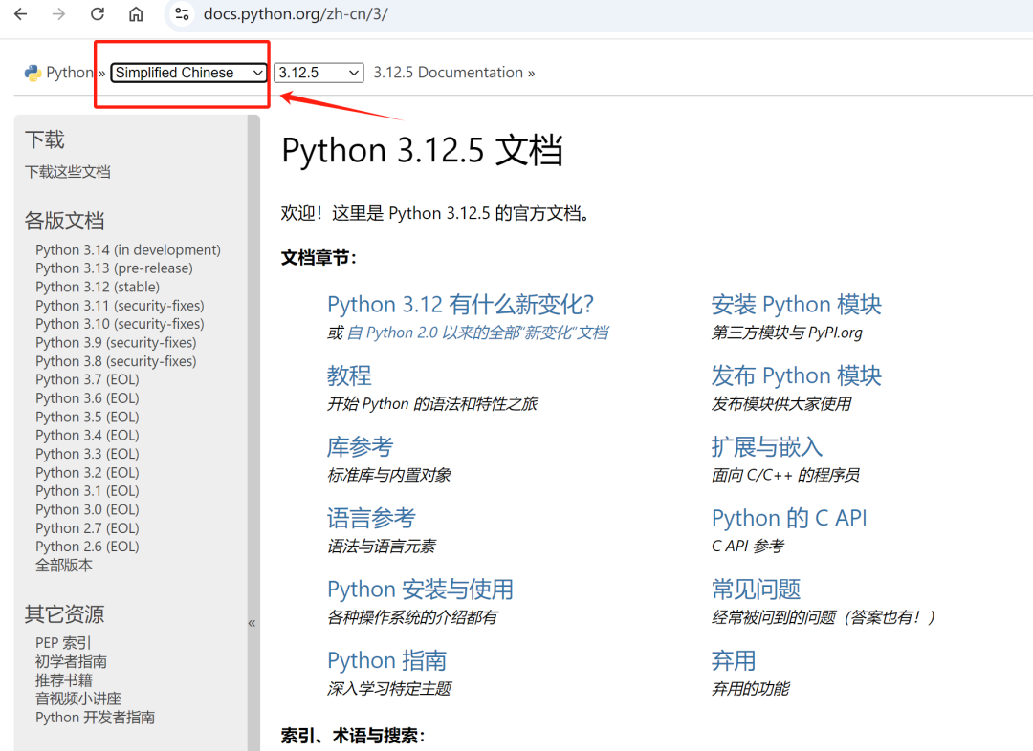The height and width of the screenshot is (751, 1033).
Task: Open Python 2.6 (EOL) docs
Action: [88, 547]
